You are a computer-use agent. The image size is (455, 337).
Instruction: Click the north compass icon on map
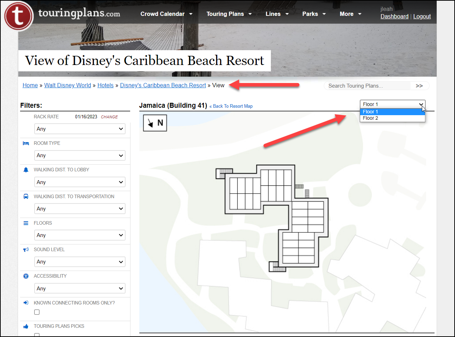(155, 123)
